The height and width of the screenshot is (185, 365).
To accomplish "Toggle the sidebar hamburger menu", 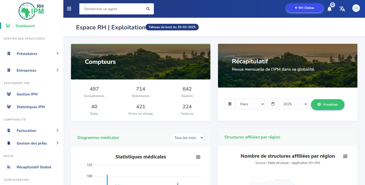I will pyautogui.click(x=69, y=8).
